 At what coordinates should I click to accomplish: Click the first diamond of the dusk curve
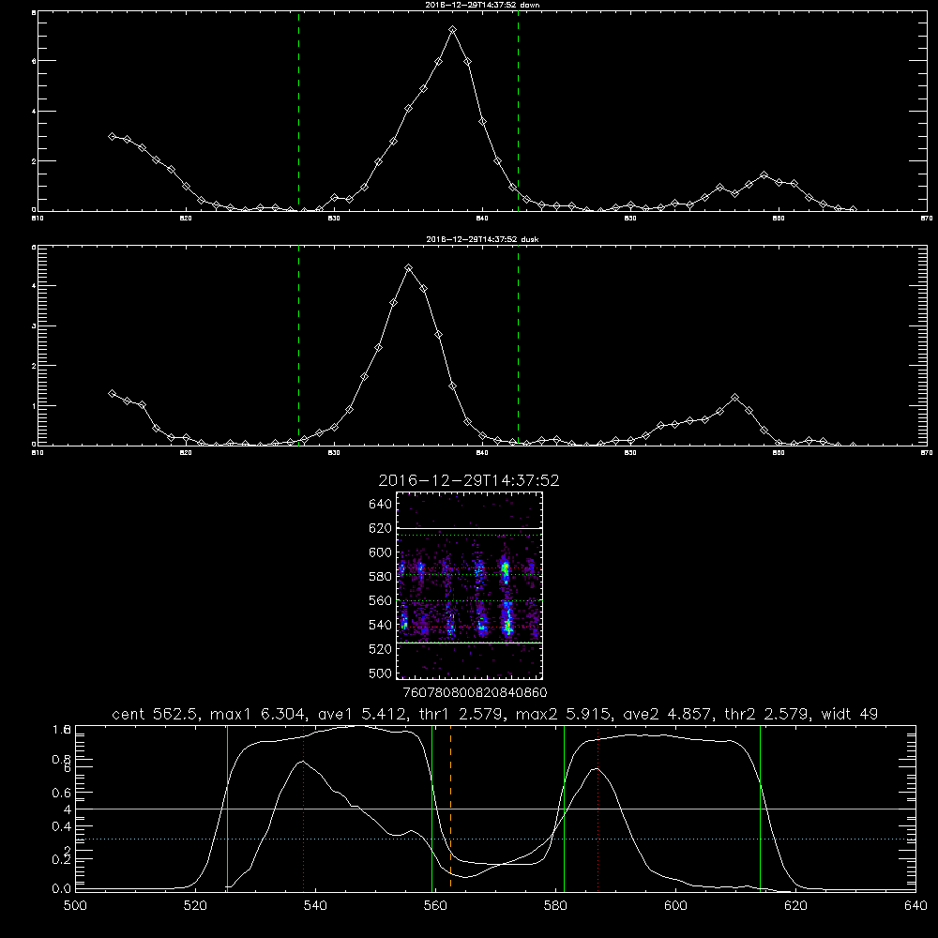tap(112, 393)
